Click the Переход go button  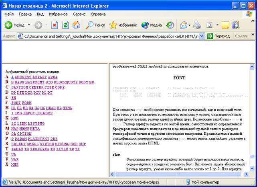click(x=218, y=36)
